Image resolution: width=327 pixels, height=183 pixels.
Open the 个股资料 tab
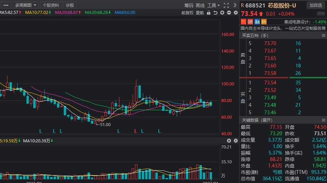51,5
